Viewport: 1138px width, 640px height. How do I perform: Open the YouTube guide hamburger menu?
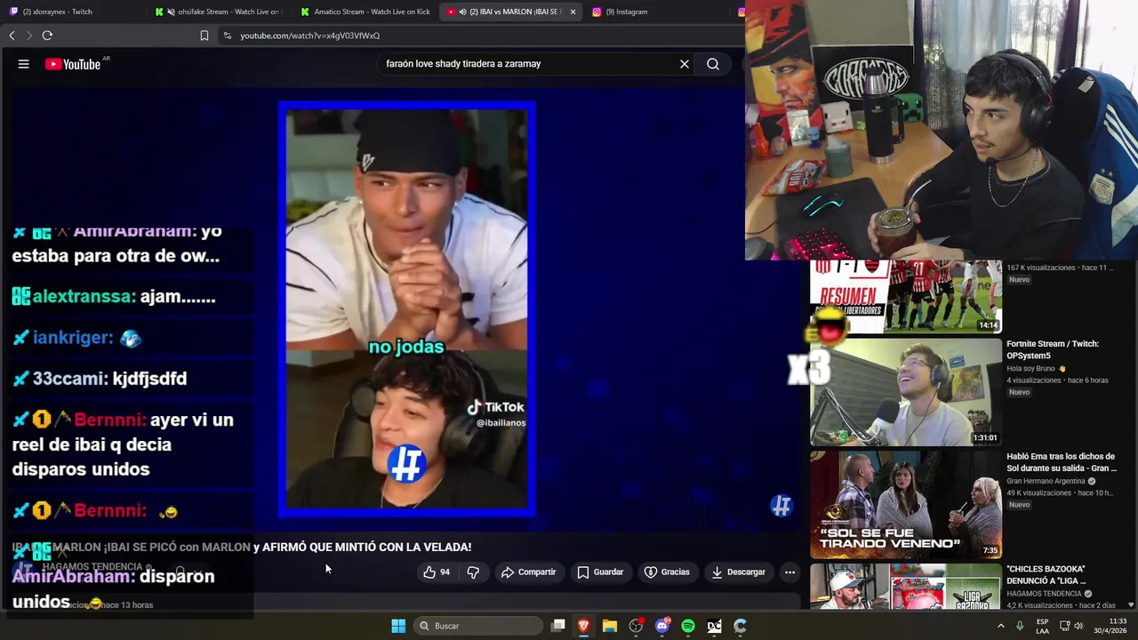24,64
